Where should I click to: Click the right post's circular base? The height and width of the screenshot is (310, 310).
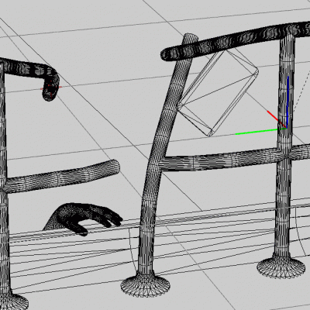tap(281, 267)
